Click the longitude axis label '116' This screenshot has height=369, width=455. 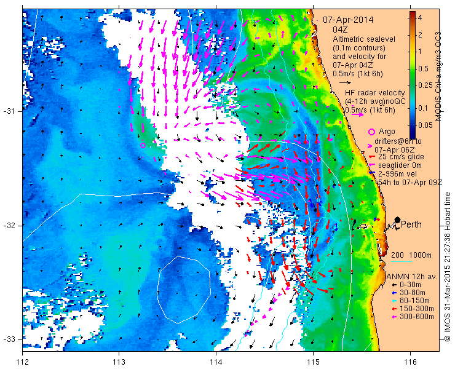click(x=410, y=362)
